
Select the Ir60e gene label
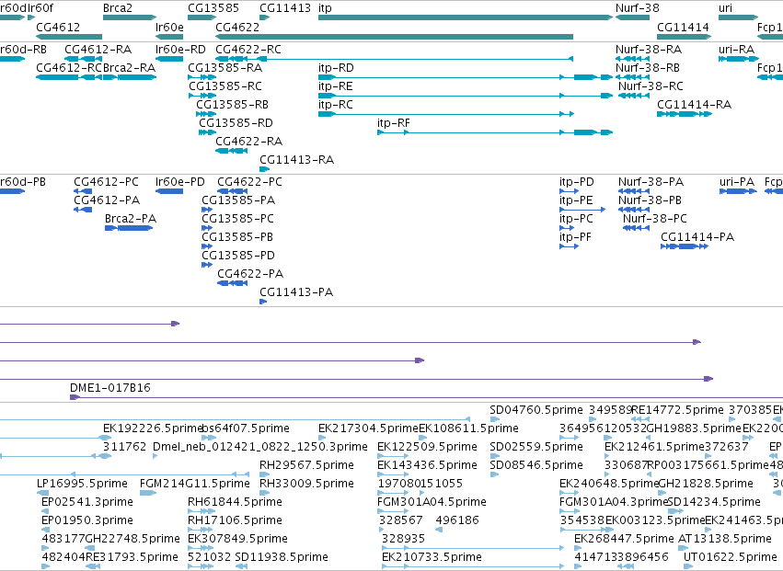pyautogui.click(x=169, y=27)
